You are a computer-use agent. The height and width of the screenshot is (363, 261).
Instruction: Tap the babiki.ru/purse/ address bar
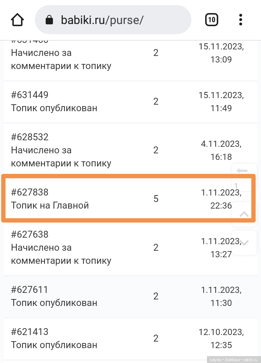(113, 20)
